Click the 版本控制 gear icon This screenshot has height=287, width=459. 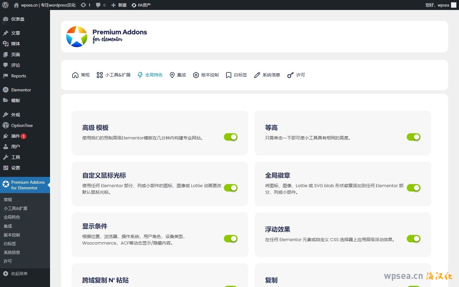click(196, 75)
